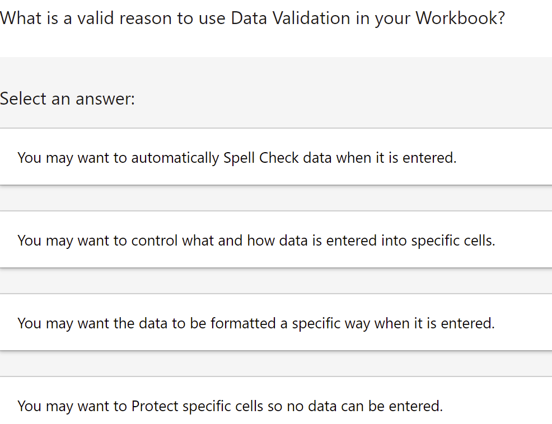
Task: Click the 'Select an answer:' label
Action: 68,98
